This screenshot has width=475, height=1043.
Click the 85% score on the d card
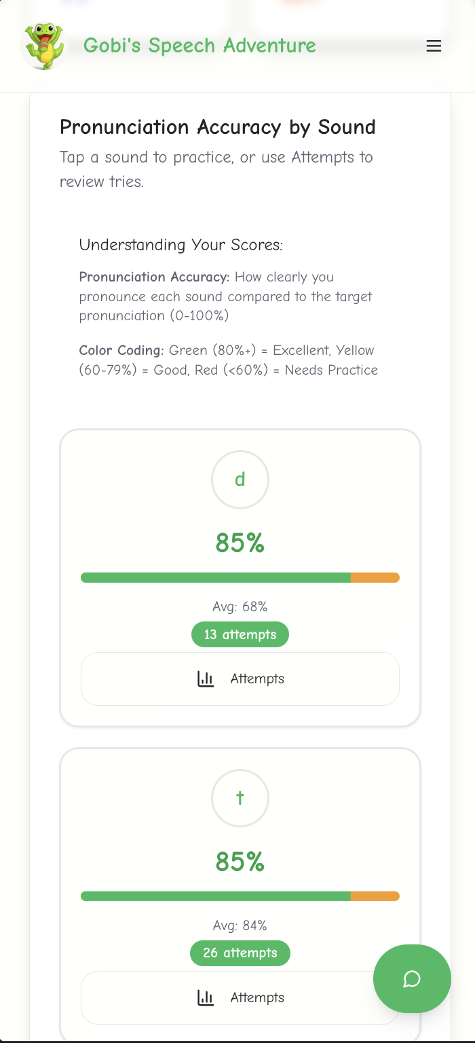click(x=240, y=543)
